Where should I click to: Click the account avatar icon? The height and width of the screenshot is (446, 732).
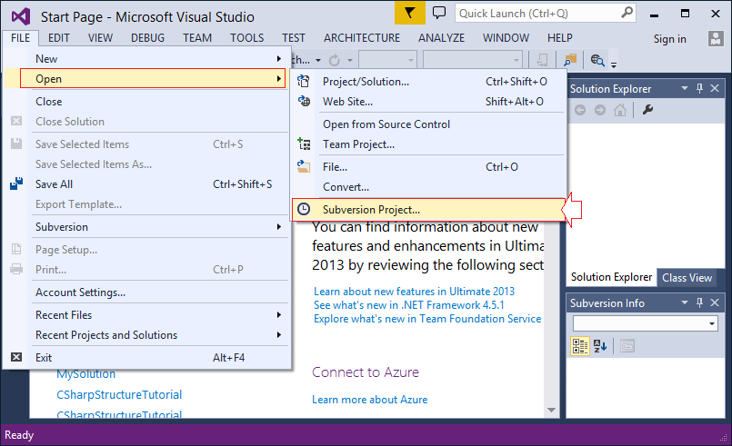[x=716, y=39]
